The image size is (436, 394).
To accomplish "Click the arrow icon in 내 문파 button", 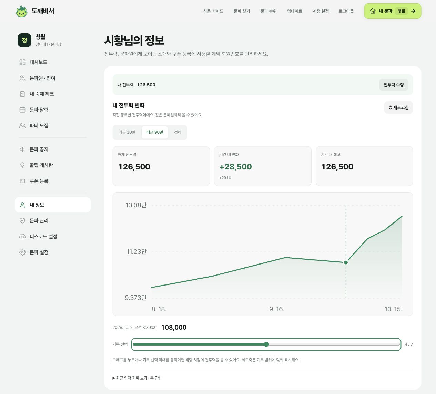I will pyautogui.click(x=413, y=11).
